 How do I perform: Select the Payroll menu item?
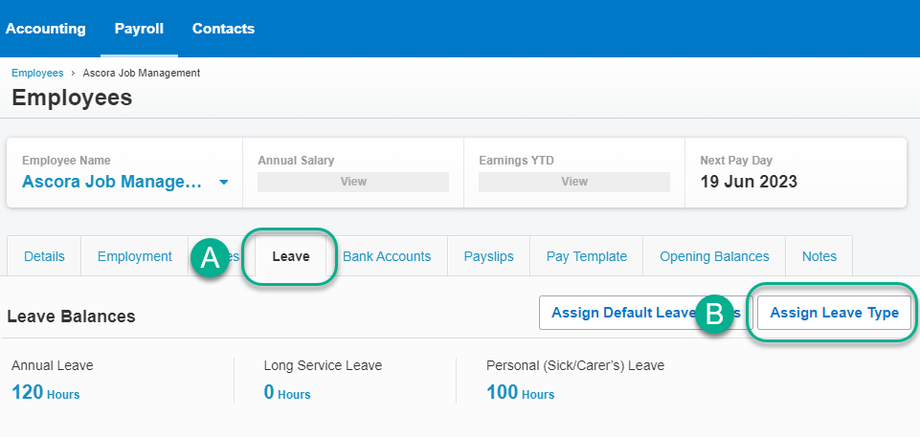(139, 29)
